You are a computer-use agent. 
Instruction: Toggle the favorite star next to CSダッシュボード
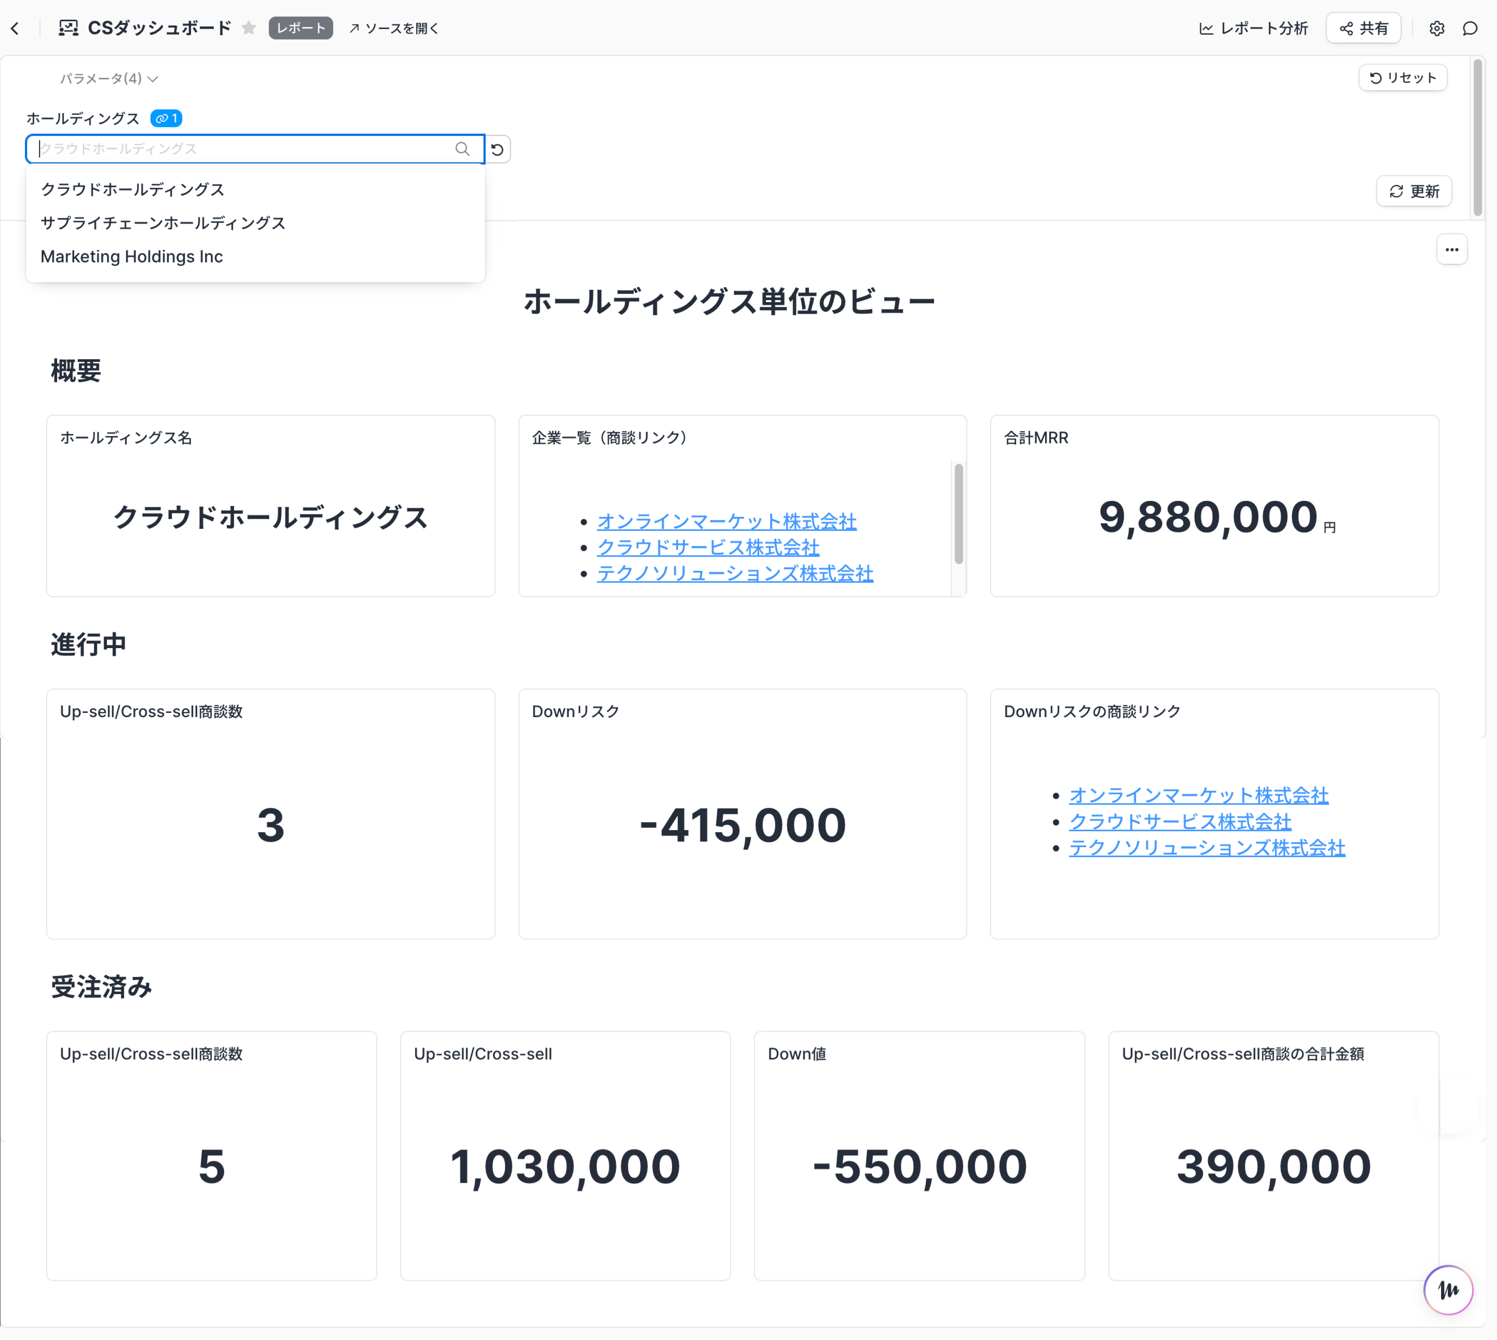coord(248,28)
